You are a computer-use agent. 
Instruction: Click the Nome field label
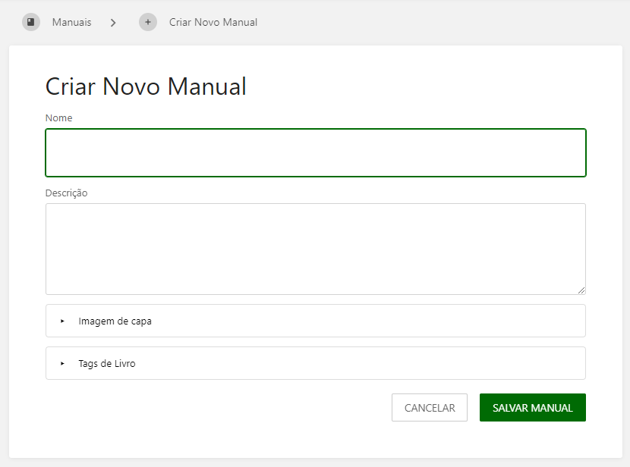tap(58, 118)
